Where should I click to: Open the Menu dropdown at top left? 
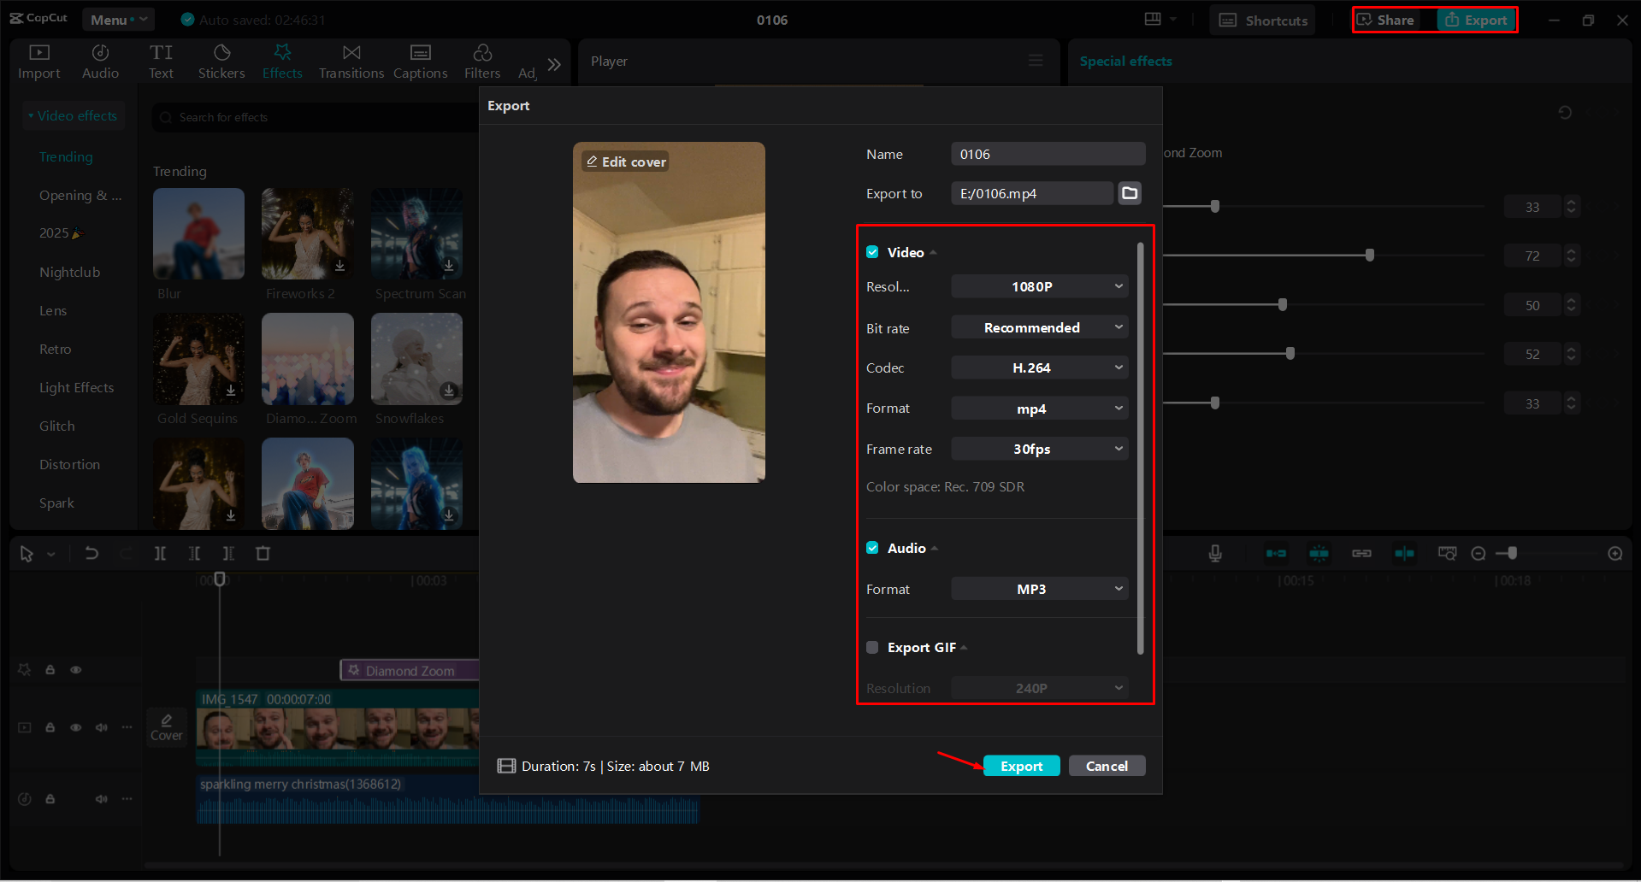tap(118, 19)
